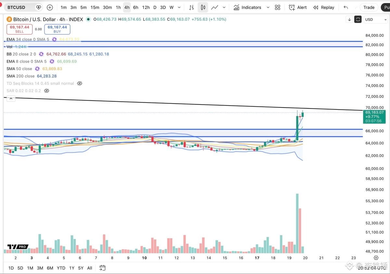Select the 1h timeframe
The height and width of the screenshot is (274, 390).
point(118,7)
